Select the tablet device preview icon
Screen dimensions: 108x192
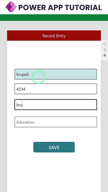tap(105, 43)
